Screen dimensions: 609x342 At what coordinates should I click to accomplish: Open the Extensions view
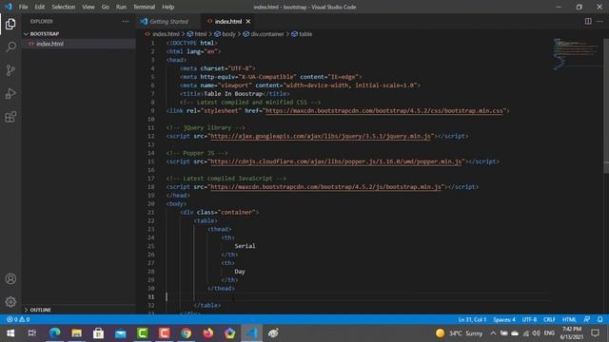(x=10, y=117)
